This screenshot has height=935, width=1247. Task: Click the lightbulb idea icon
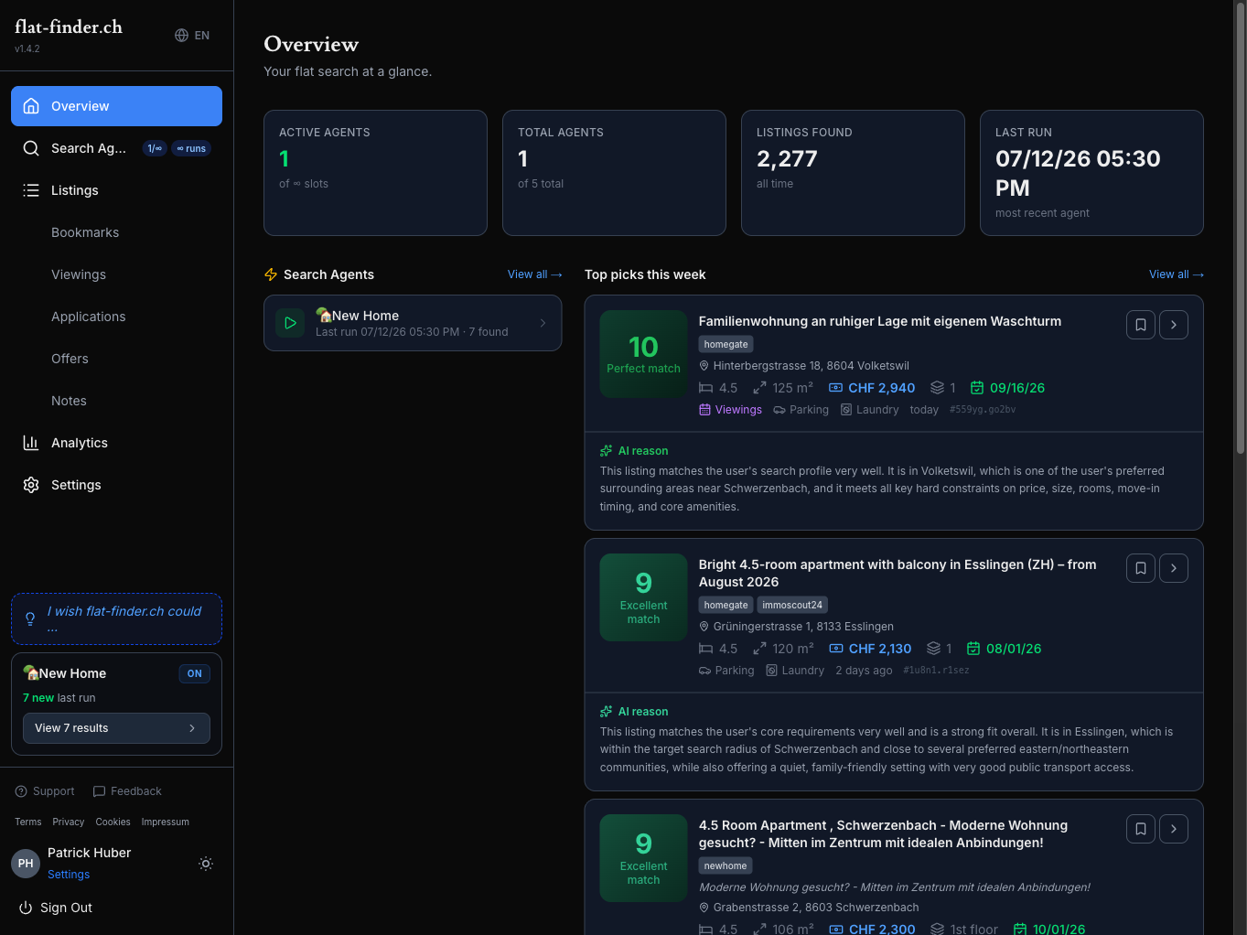pyautogui.click(x=30, y=619)
